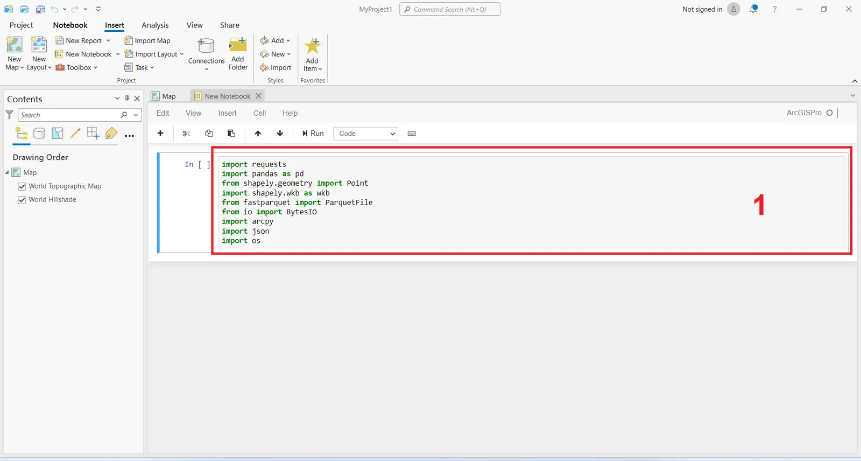The image size is (861, 461).
Task: Click Open project folder icon
Action: click(24, 9)
